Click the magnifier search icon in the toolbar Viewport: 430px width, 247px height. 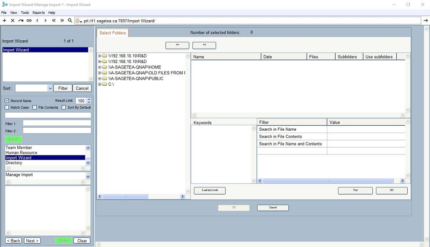click(x=70, y=21)
